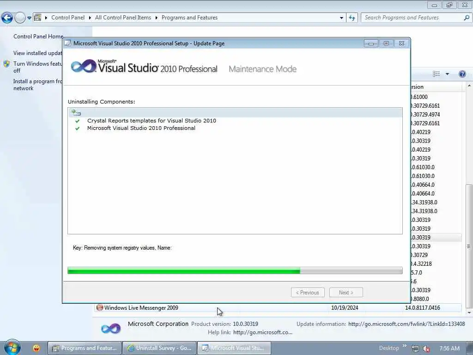Image resolution: width=473 pixels, height=355 pixels.
Task: Open recent pages dropdown beside Forward button
Action: tap(29, 18)
